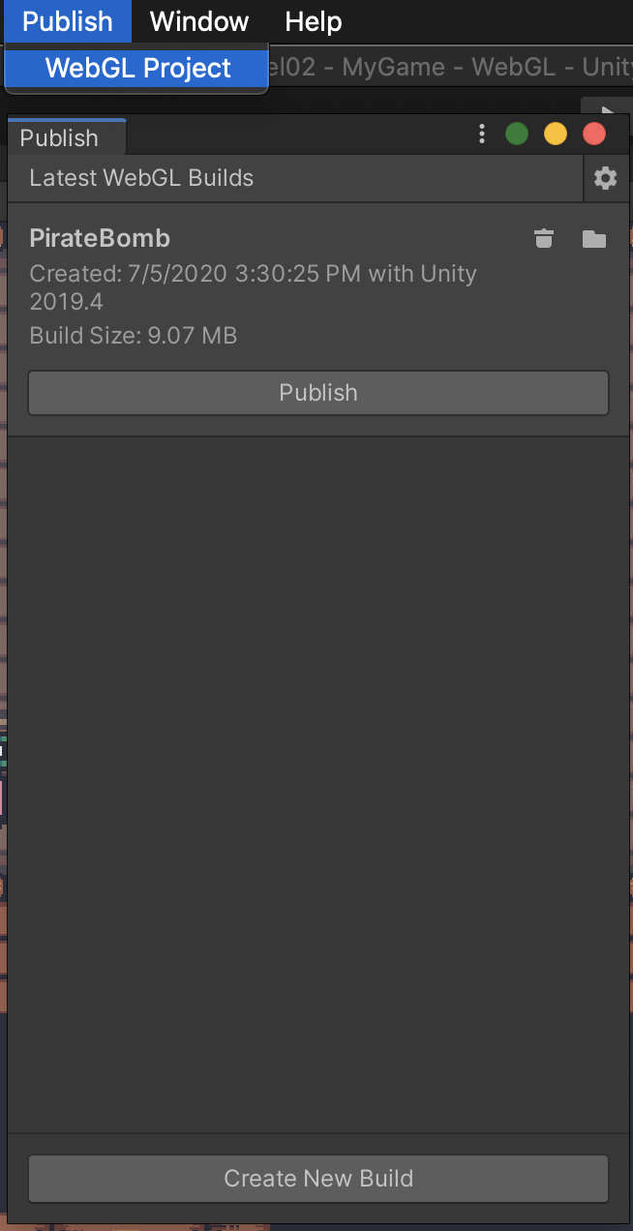Open the Help menu

(314, 20)
